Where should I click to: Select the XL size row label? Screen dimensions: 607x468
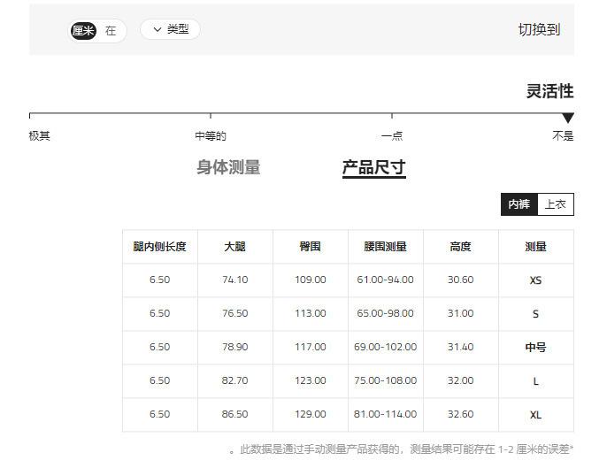click(x=535, y=415)
